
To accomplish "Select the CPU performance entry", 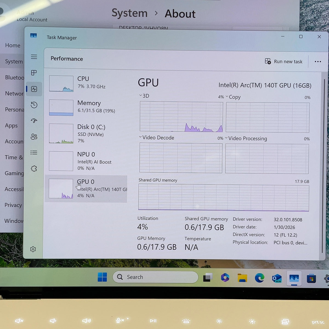I will pyautogui.click(x=86, y=83).
